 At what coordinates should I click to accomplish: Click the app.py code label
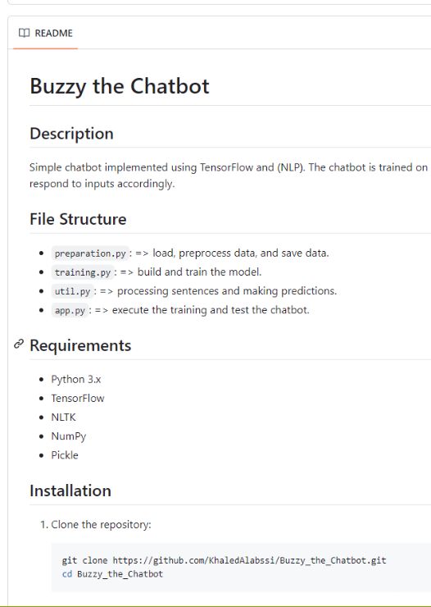click(70, 310)
